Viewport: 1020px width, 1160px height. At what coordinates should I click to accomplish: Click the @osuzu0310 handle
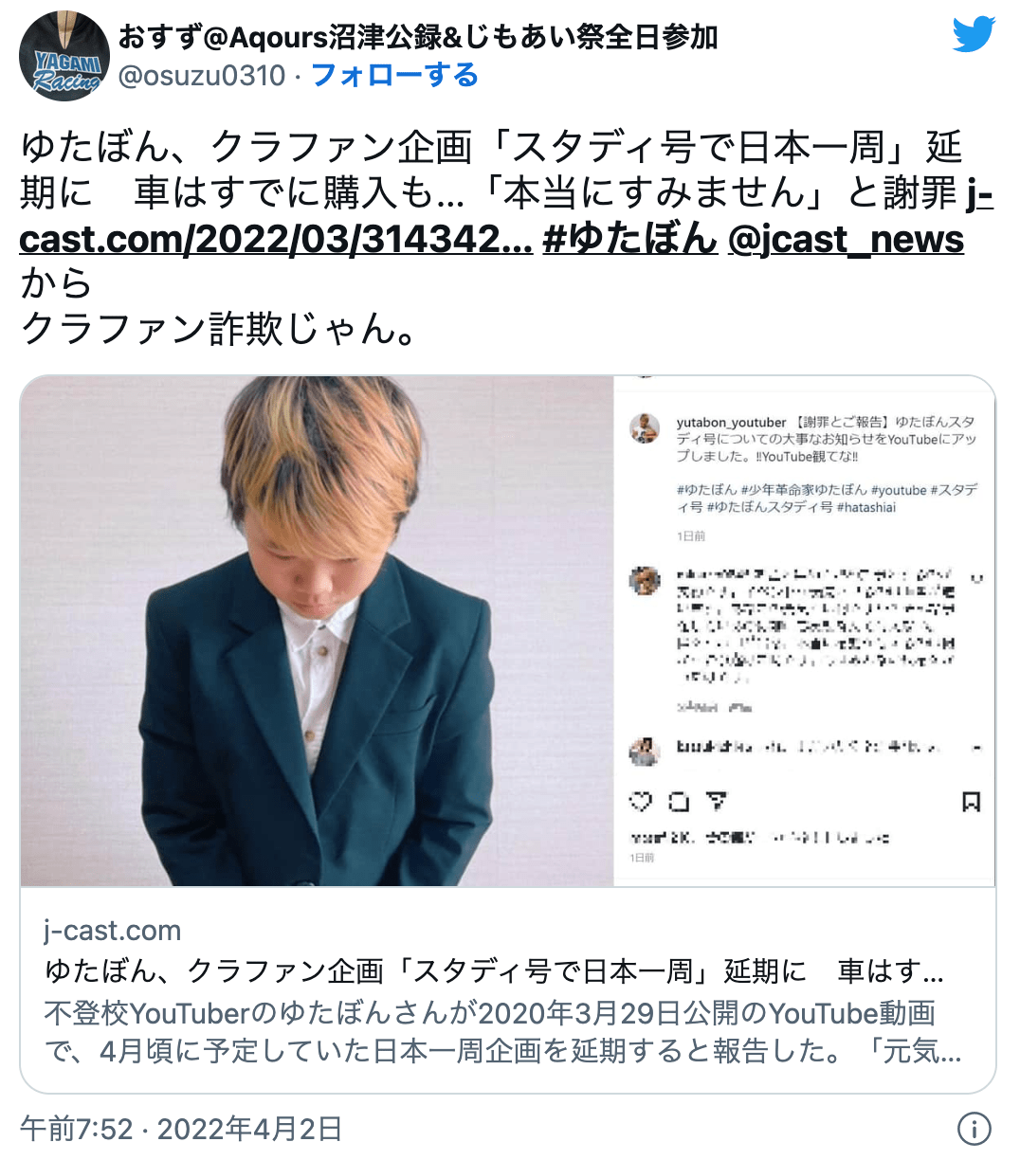tap(202, 75)
